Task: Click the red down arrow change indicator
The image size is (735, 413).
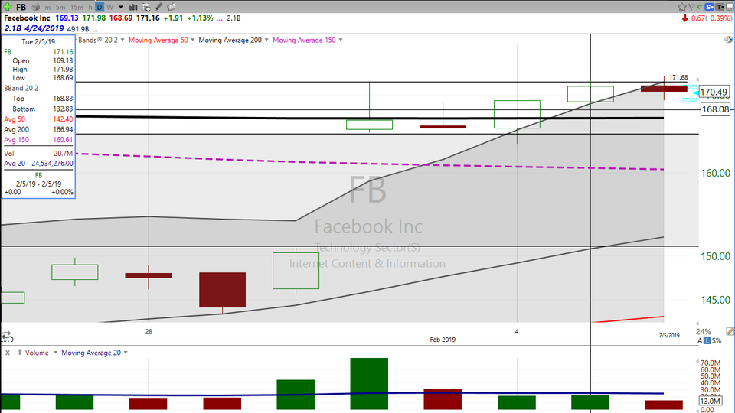Action: [684, 18]
